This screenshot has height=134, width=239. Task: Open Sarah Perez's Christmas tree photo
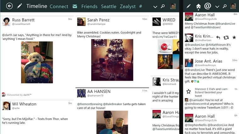[112, 60]
